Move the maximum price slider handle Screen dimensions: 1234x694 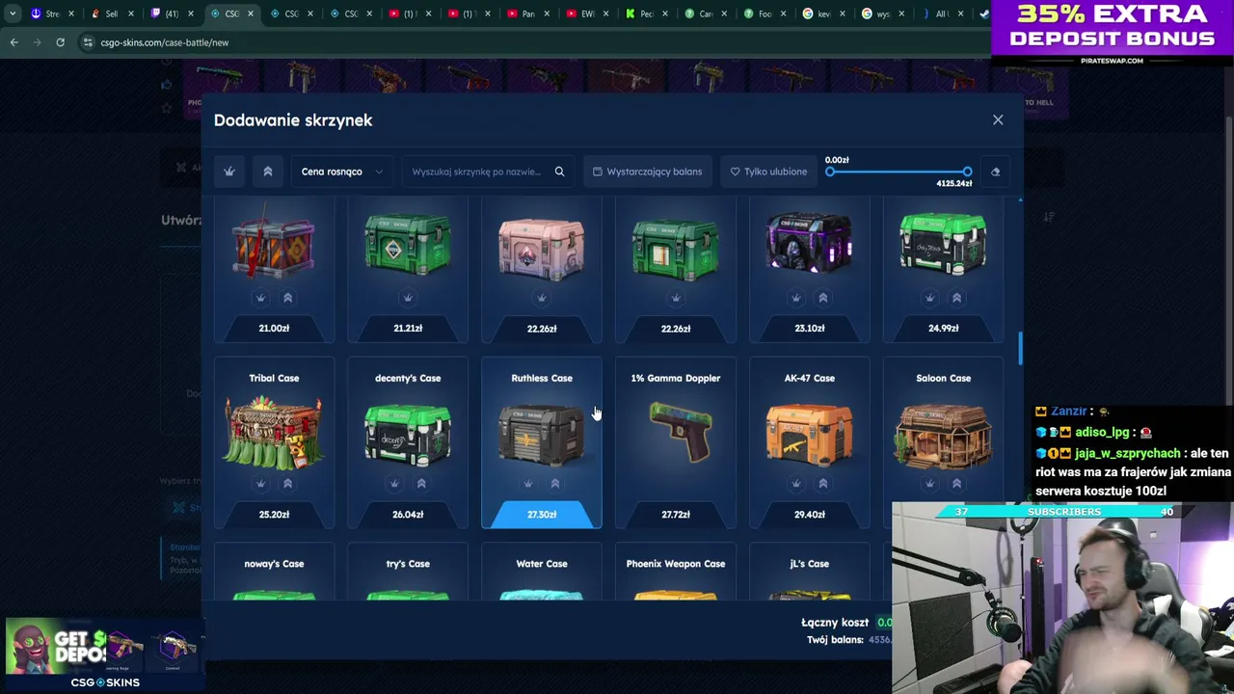point(967,172)
